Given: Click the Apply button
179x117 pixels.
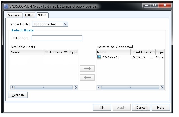Looking at the screenshot, I should click(x=121, y=108).
